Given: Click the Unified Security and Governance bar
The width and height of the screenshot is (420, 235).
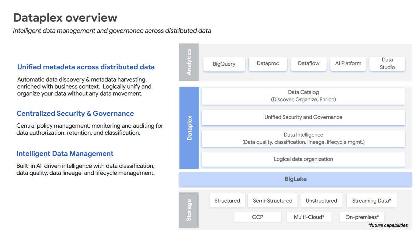Looking at the screenshot, I should [304, 117].
